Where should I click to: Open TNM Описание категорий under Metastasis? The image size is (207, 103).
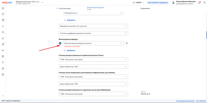tap(93, 94)
